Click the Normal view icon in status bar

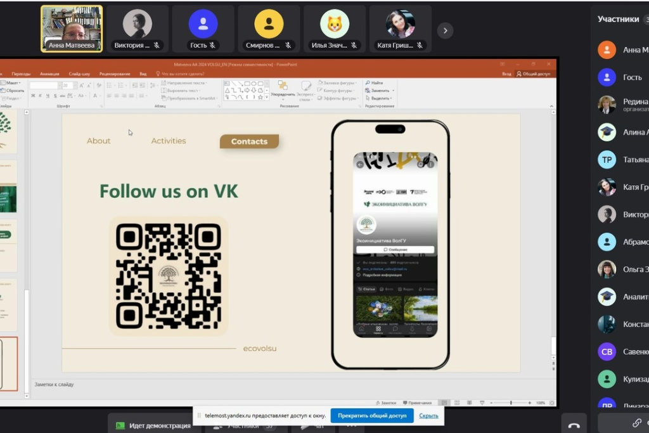click(x=444, y=403)
